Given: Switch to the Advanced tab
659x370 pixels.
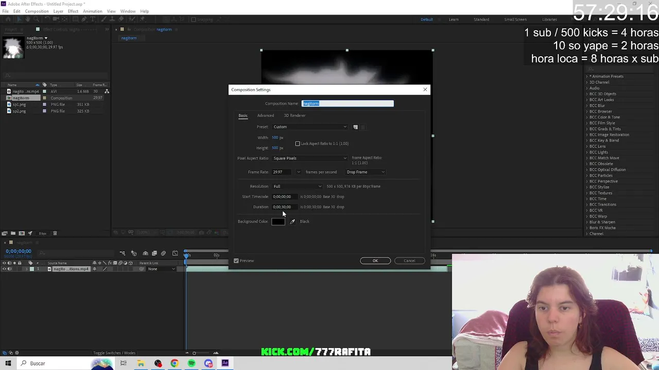Looking at the screenshot, I should point(266,116).
